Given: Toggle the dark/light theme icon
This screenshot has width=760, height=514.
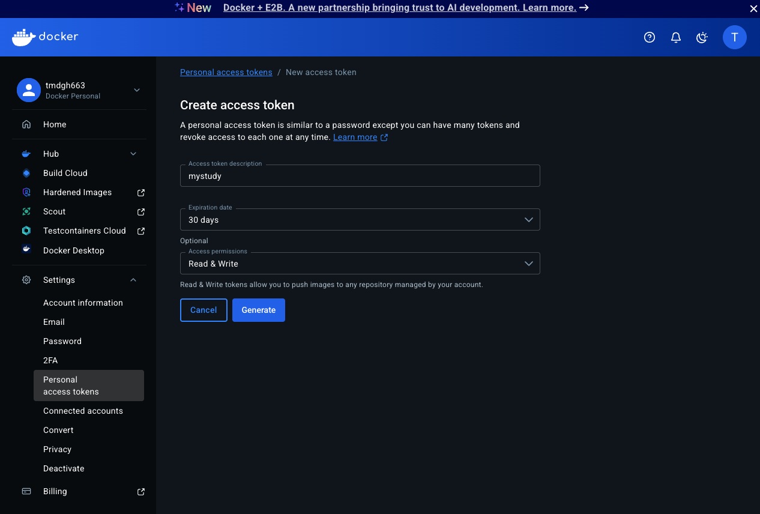Looking at the screenshot, I should coord(702,37).
